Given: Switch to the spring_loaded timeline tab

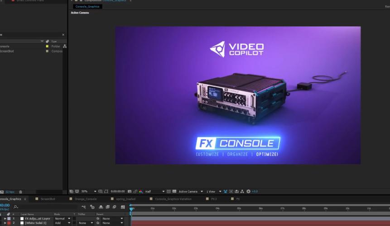Looking at the screenshot, I should [x=125, y=199].
